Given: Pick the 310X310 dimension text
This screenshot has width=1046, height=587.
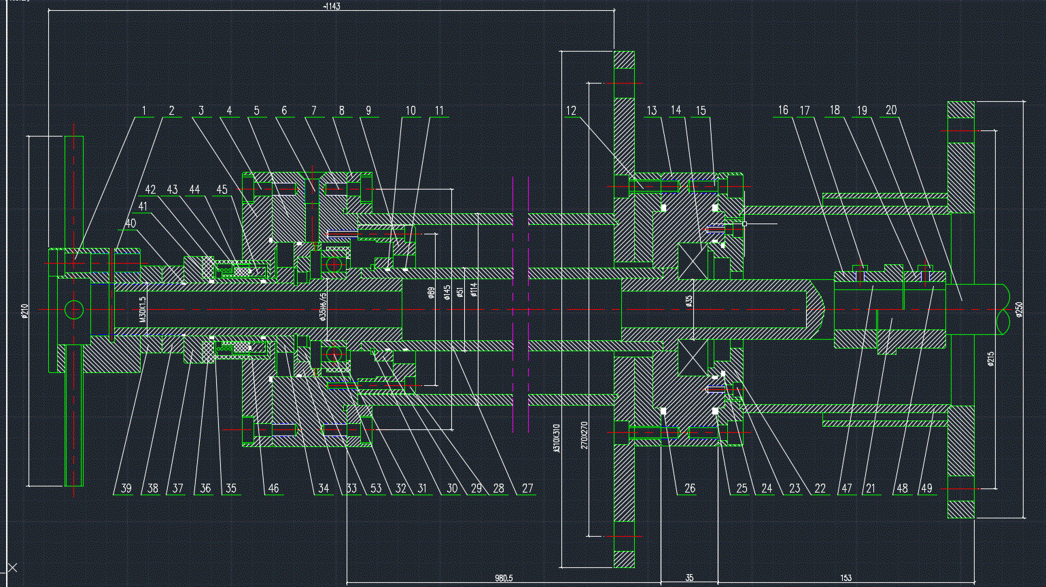Looking at the screenshot, I should click(x=557, y=439).
